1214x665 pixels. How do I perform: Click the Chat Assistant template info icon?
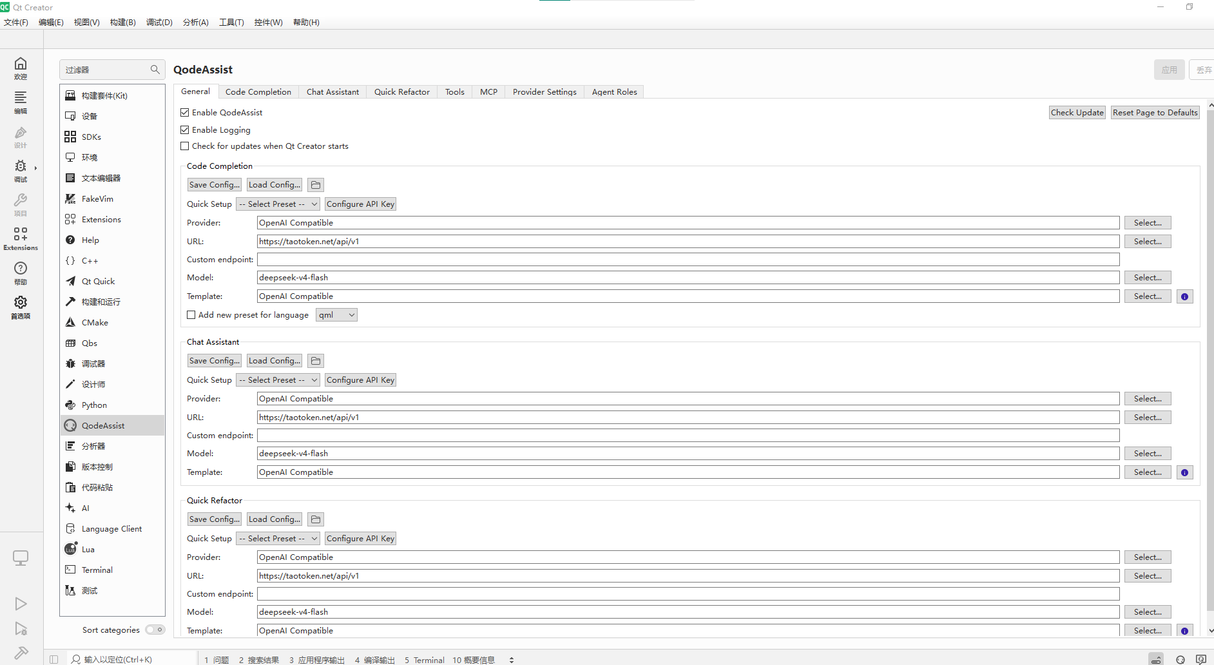point(1184,473)
